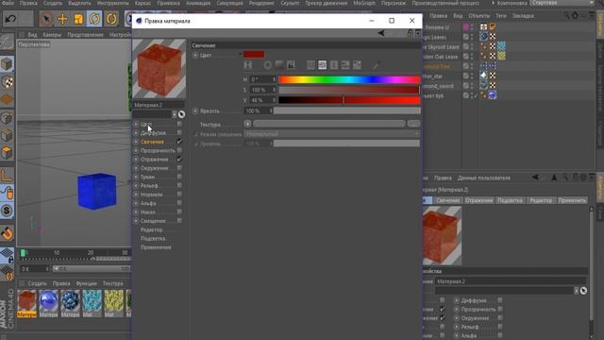
Task: Click search icon in object manager header
Action: point(566,15)
